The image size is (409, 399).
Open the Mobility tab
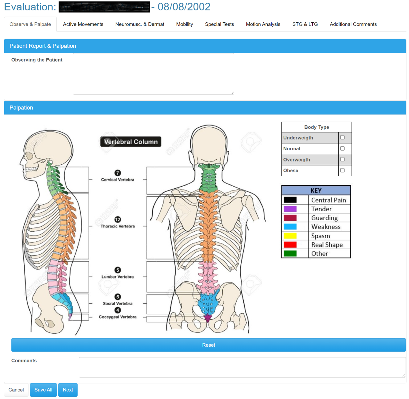click(184, 24)
